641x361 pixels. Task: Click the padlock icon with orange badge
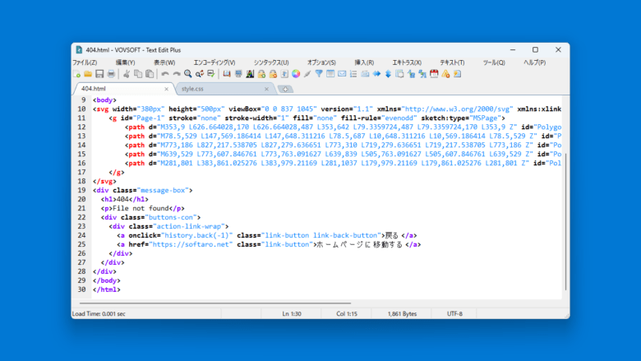(x=273, y=74)
